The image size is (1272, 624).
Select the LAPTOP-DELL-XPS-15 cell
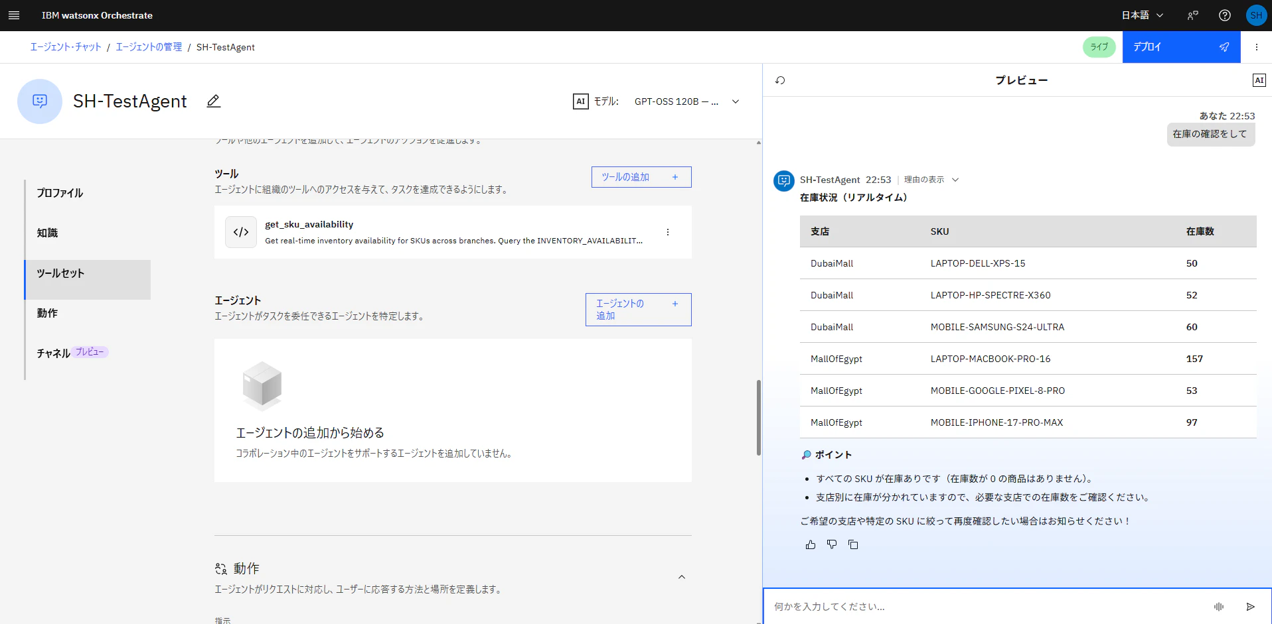[x=978, y=263]
